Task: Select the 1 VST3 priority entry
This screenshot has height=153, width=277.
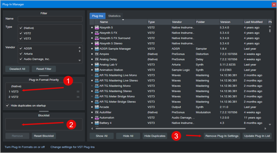Action: click(44, 91)
